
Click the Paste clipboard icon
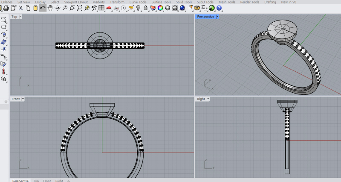[x=35, y=8]
